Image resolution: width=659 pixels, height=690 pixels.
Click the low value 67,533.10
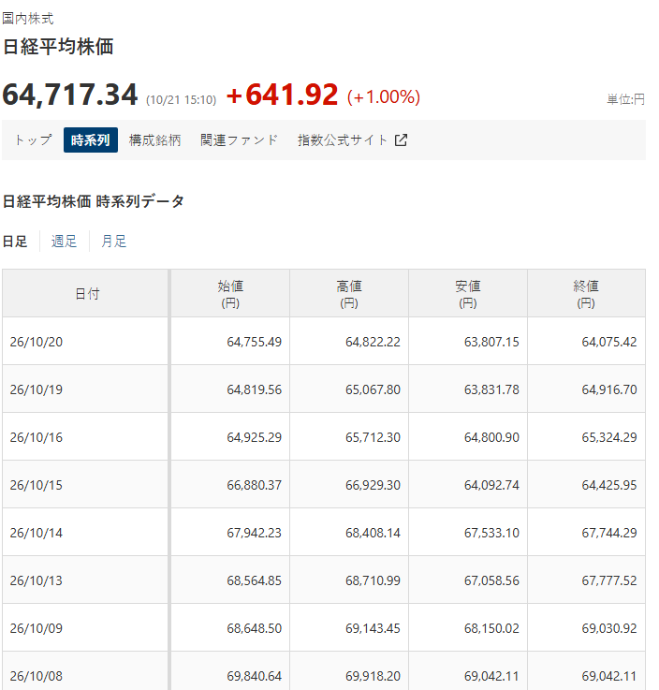(x=491, y=533)
